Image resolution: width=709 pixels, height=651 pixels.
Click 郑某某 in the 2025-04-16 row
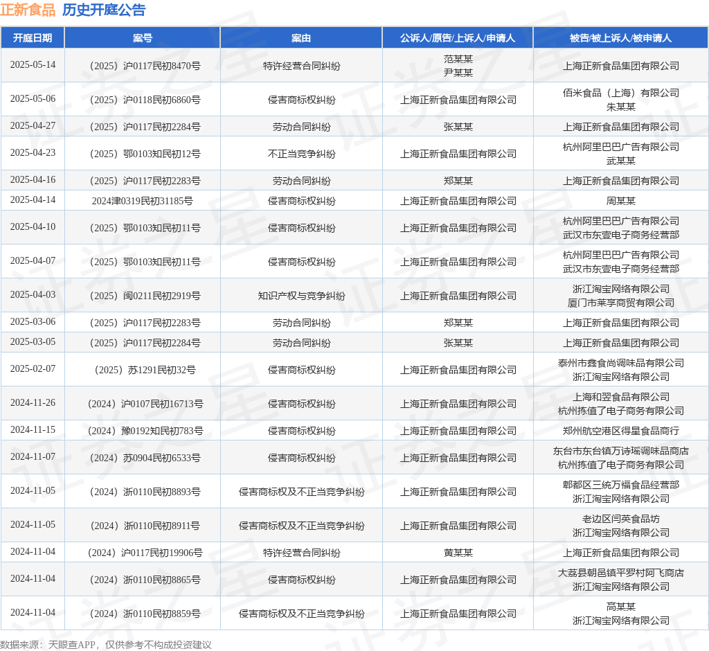pos(458,181)
